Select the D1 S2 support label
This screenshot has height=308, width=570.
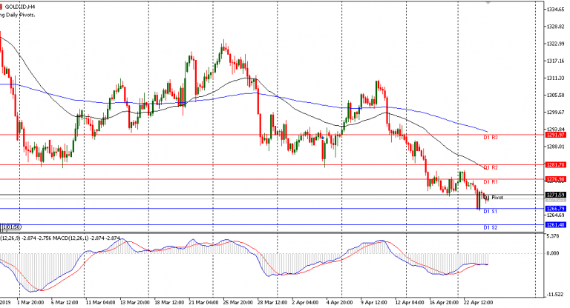pos(490,227)
